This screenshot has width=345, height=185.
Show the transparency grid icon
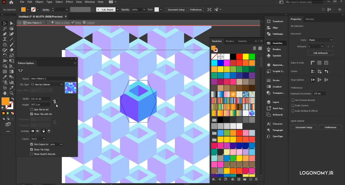click(x=326, y=63)
